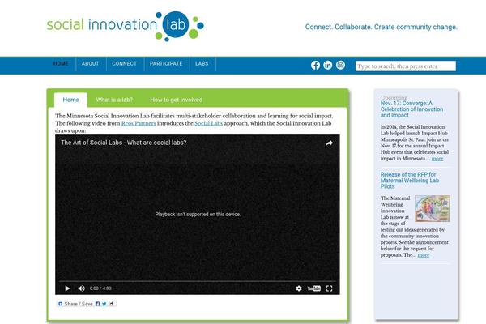The height and width of the screenshot is (324, 486).
Task: Follow the Reos Partners link
Action: coord(139,123)
